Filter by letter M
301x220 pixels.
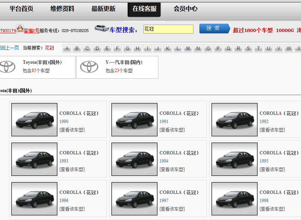tap(188, 48)
